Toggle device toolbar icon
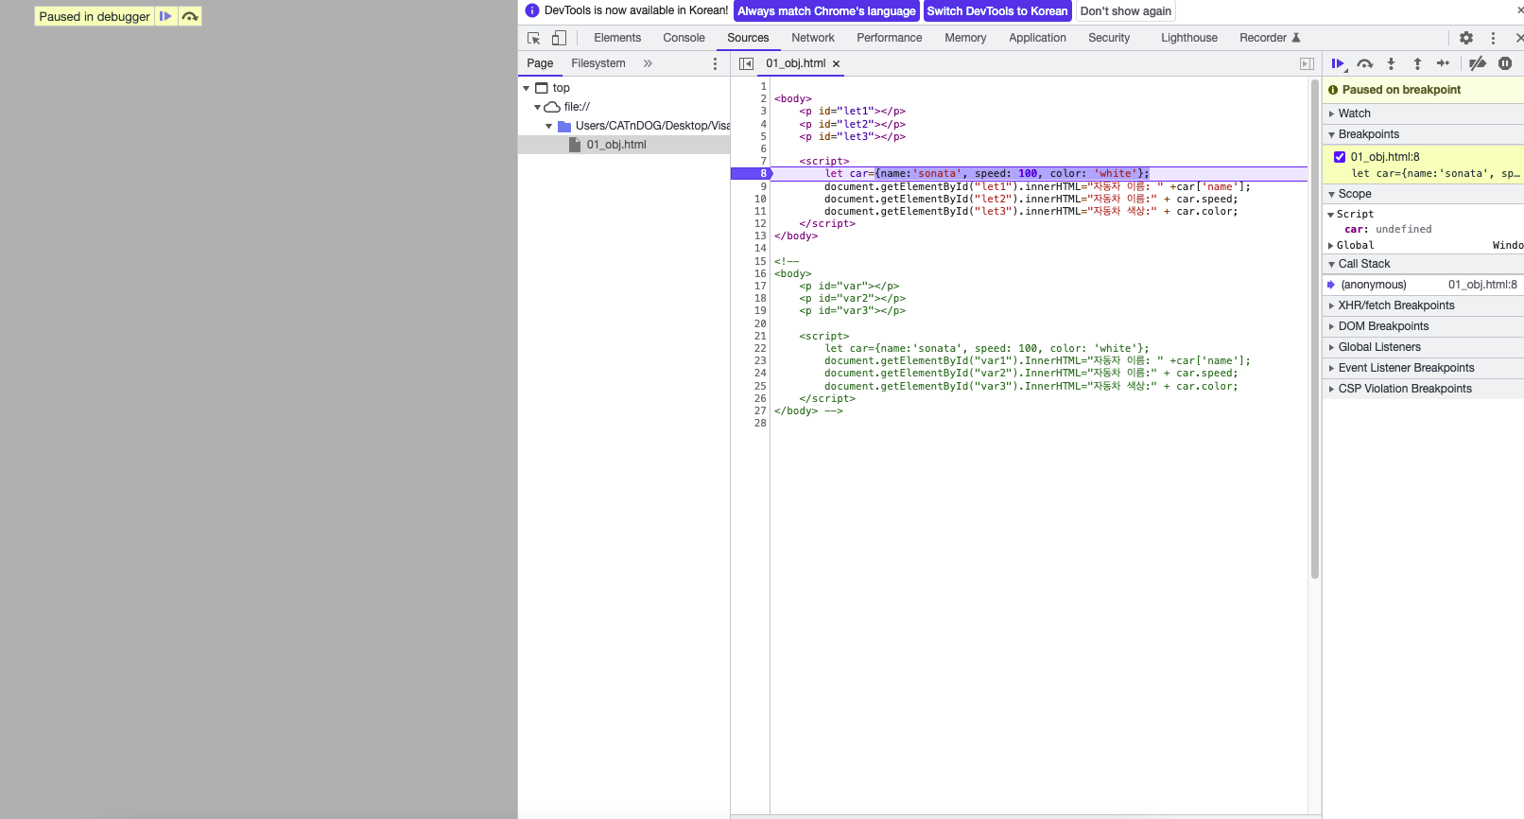Viewport: 1524px width, 819px height. pos(559,38)
